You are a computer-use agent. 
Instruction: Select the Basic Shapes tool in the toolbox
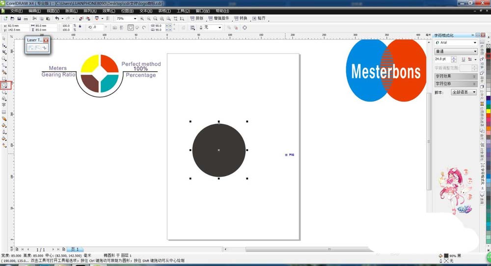4,99
